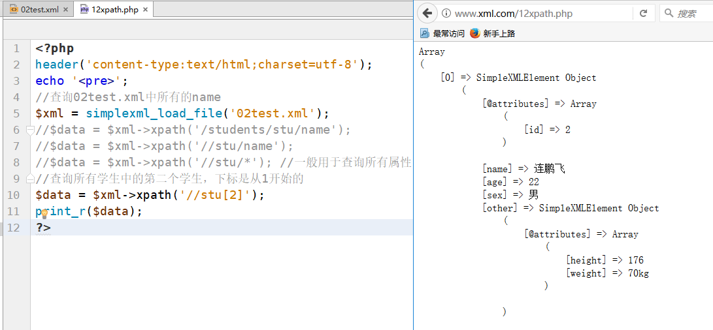Close the 02test.xml tab
Image resolution: width=713 pixels, height=330 pixels.
click(65, 10)
